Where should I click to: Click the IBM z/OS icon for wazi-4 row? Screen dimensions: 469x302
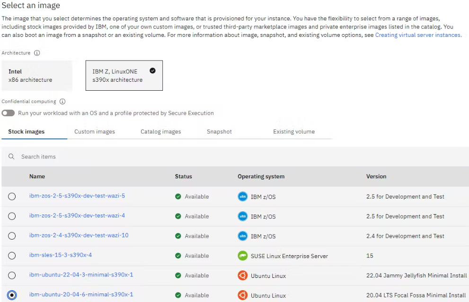coord(243,216)
